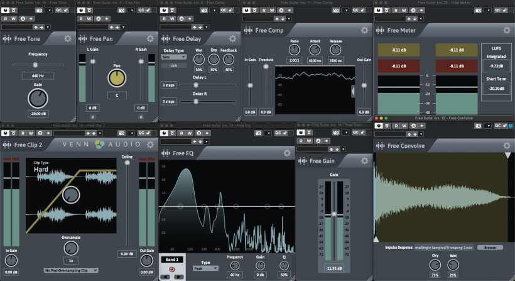515x281 pixels.
Task: Click Browse for impulse response
Action: 490,248
